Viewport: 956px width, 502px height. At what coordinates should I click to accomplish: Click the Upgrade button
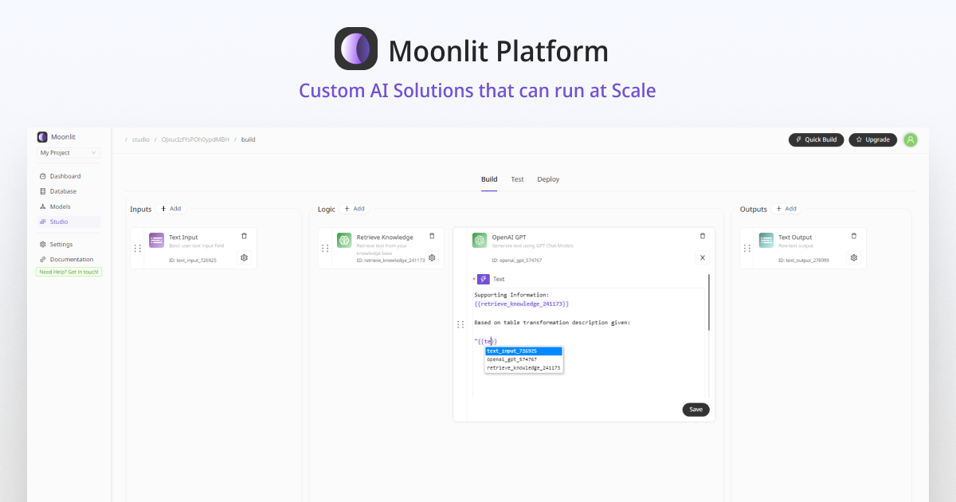[872, 139]
